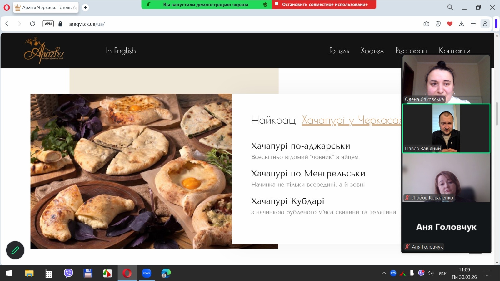This screenshot has width=500, height=281.
Task: Toggle the VPN badge in address bar
Action: [48, 24]
